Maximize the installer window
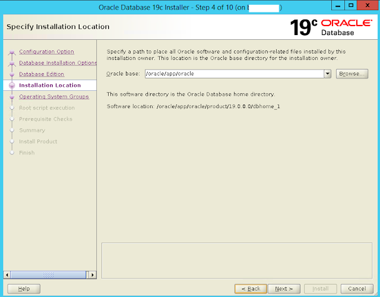 [x=351, y=5]
